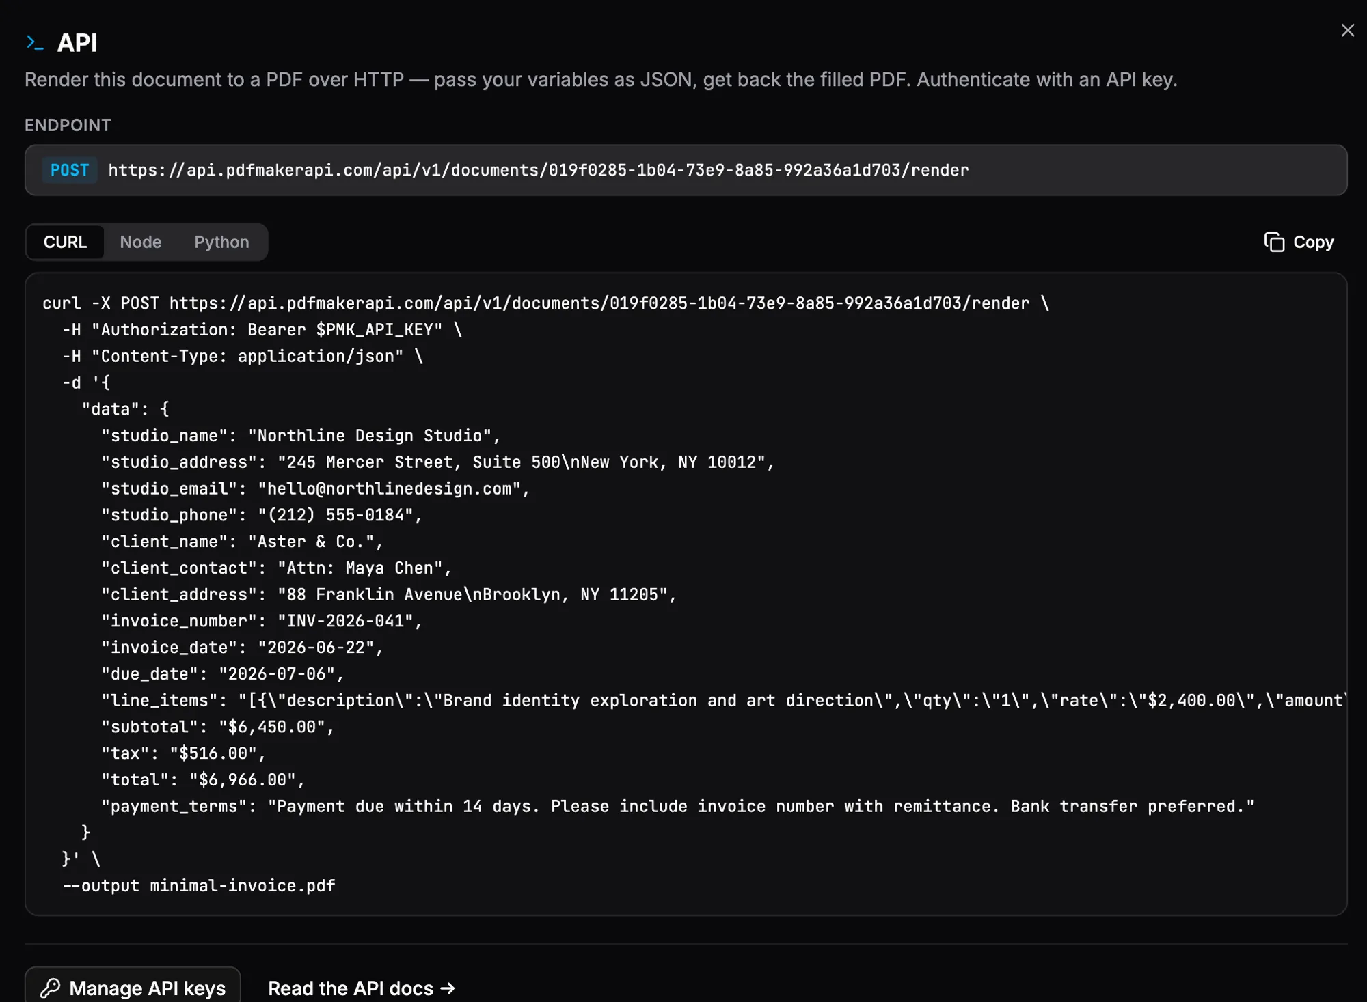The image size is (1367, 1002).
Task: Click the endpoint URL field
Action: 686,170
